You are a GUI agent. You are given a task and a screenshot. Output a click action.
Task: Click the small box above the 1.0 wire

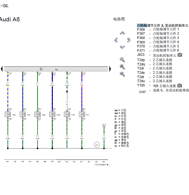pyautogui.click(x=104, y=125)
